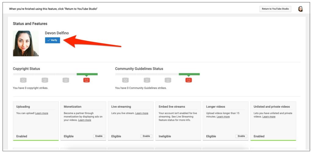Click the sad face icon under Copyright Status
Viewport: 313px width, 155px height.
pyautogui.click(x=23, y=80)
